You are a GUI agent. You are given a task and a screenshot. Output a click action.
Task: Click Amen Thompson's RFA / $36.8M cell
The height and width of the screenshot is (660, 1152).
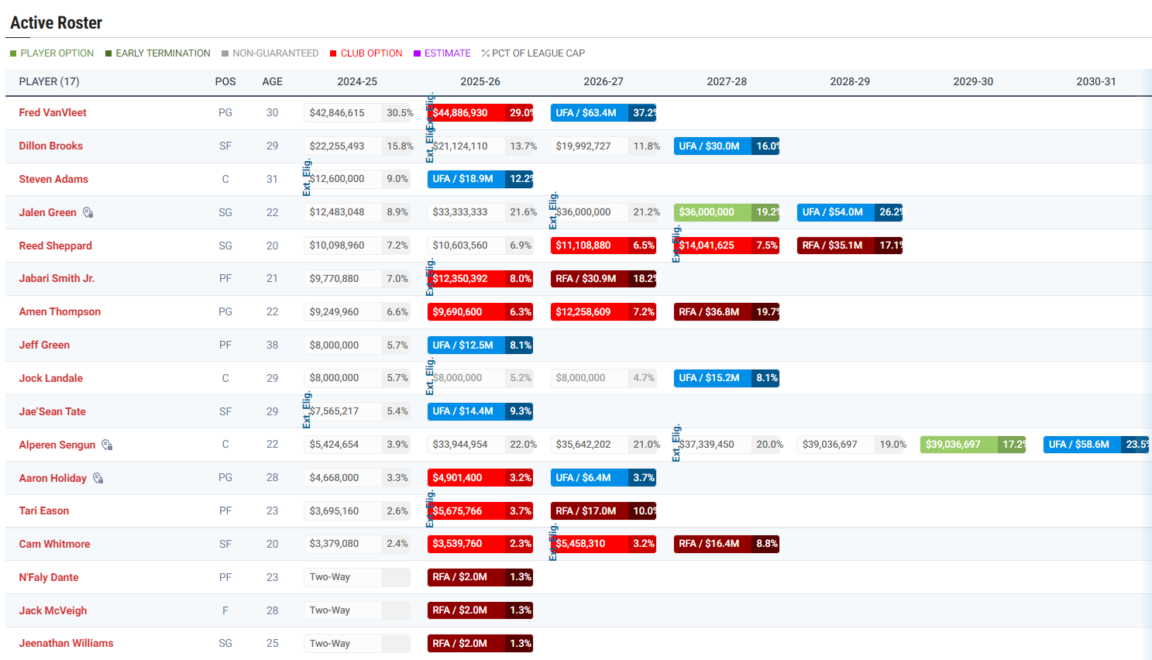pos(727,311)
